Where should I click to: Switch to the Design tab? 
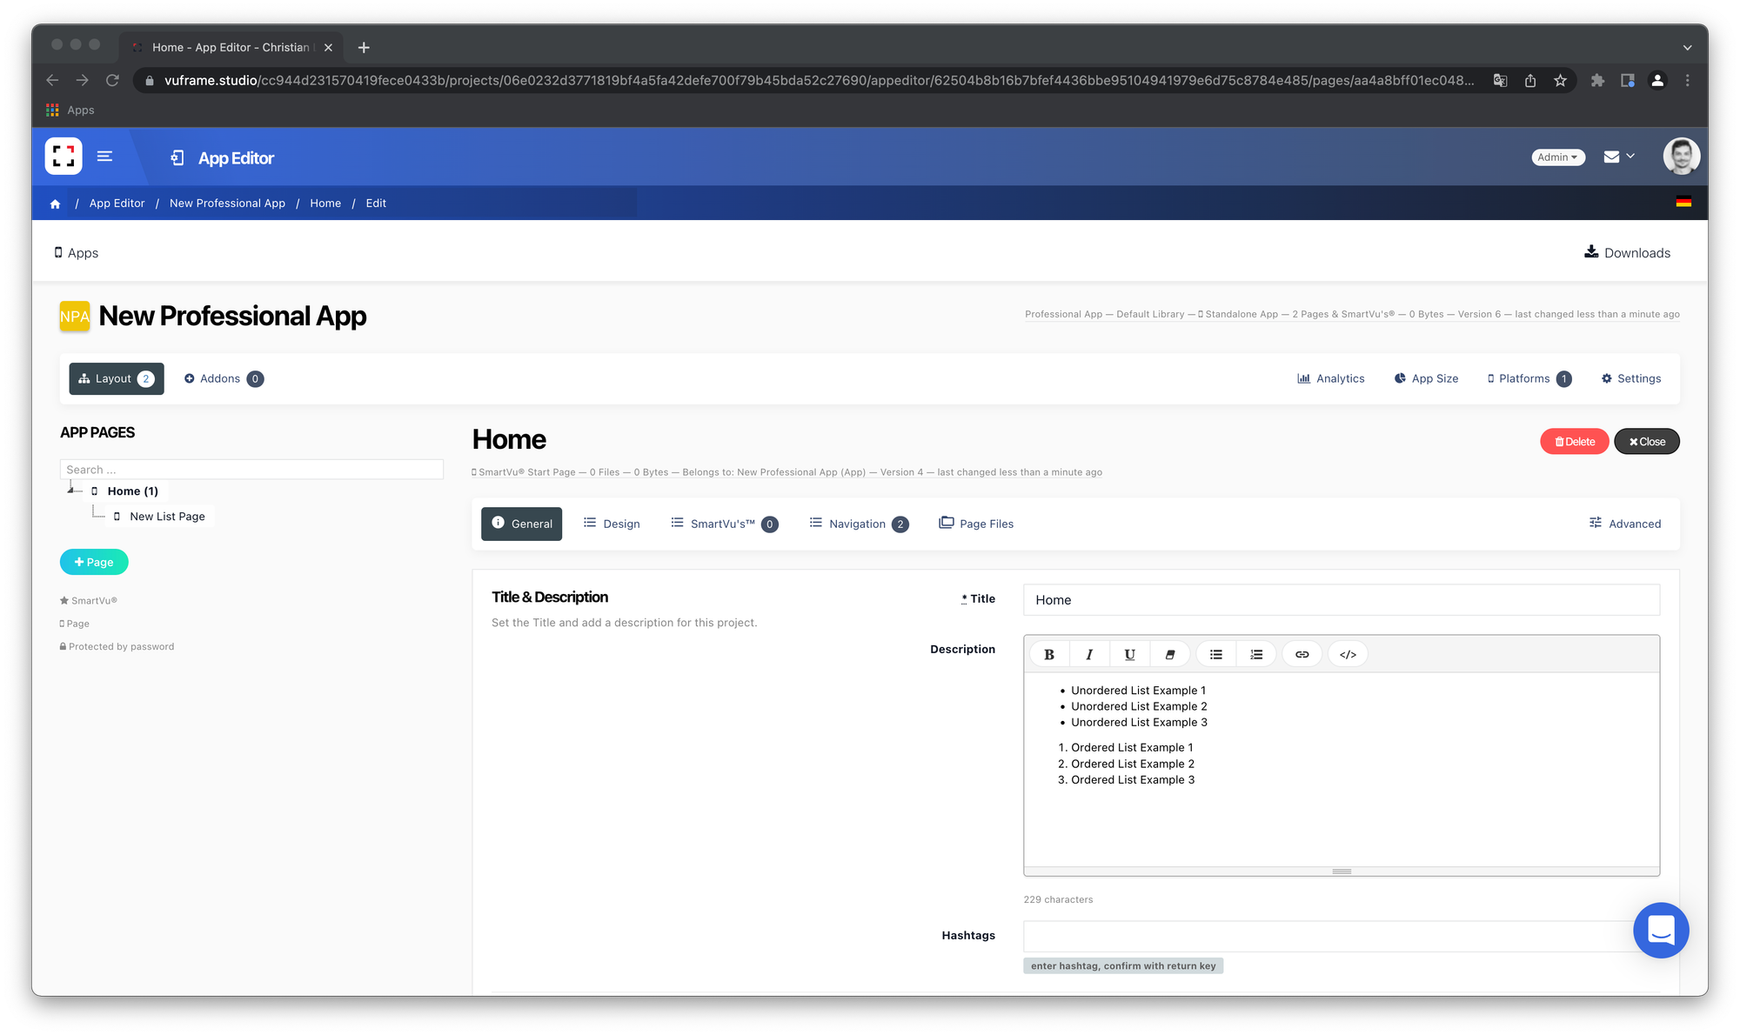[612, 524]
